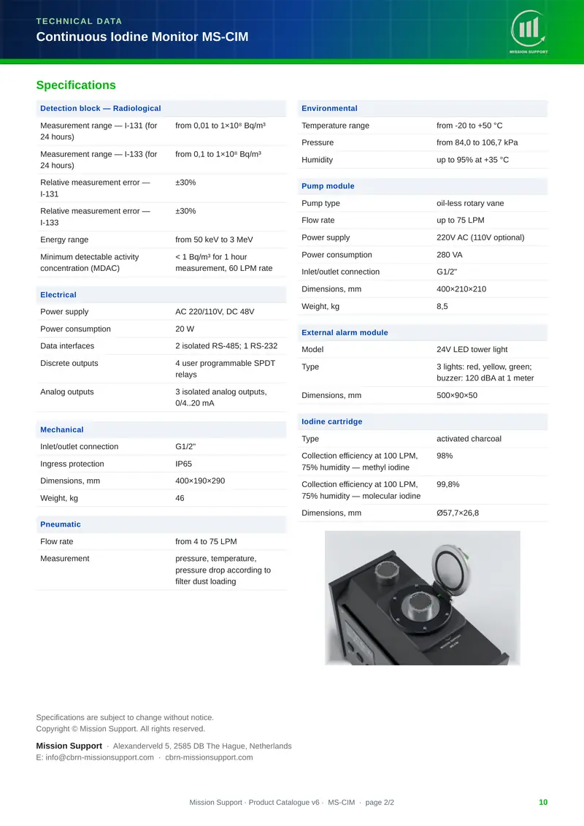
Task: Click the 'Alexanderveld 5, 2585 DB The Hague' address
Action: (202, 746)
